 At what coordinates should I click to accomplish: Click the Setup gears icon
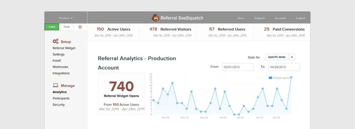[55, 41]
